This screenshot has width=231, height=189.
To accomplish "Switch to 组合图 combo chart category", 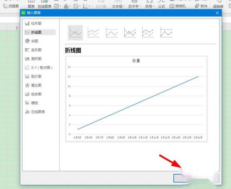I will (x=33, y=94).
